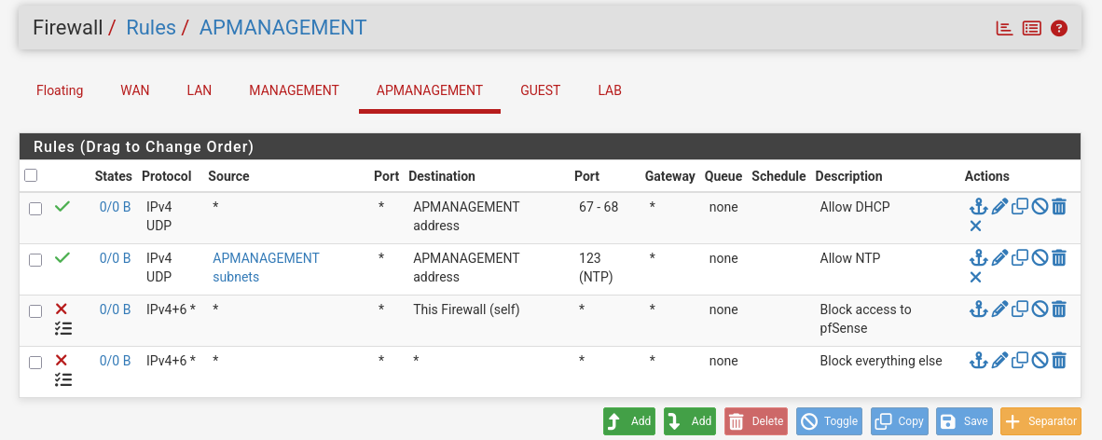Toggle the select-all checkbox in table header

(31, 175)
